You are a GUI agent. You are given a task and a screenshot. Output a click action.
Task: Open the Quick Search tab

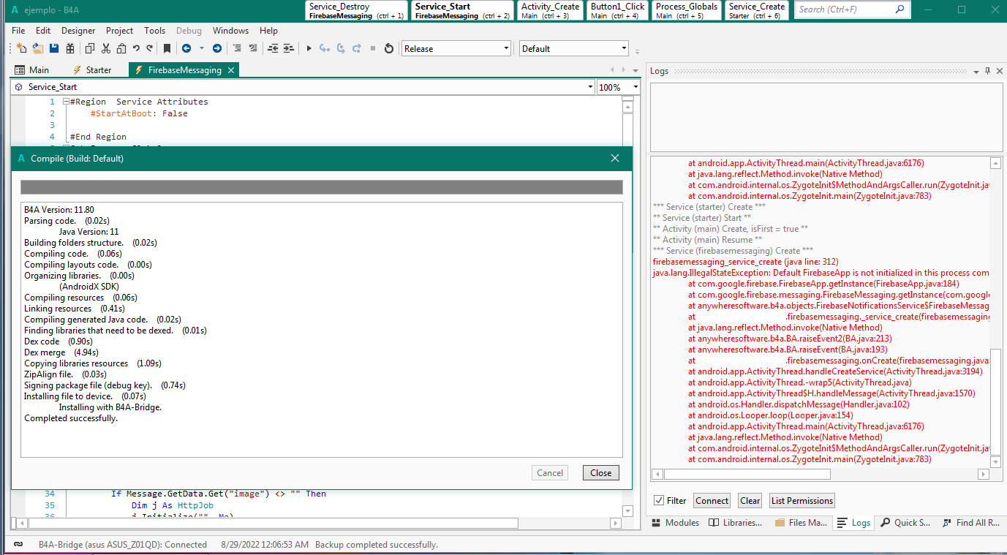click(x=905, y=523)
